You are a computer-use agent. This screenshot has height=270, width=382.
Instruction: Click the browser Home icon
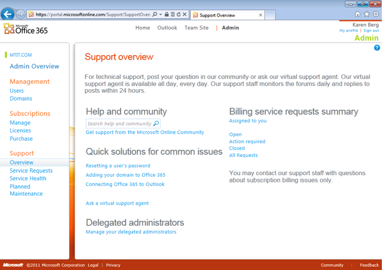[358, 14]
